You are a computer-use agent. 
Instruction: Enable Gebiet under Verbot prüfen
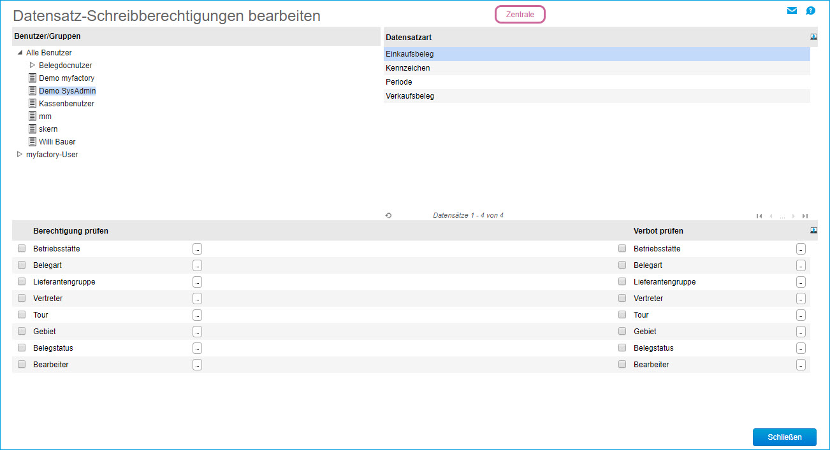(622, 331)
